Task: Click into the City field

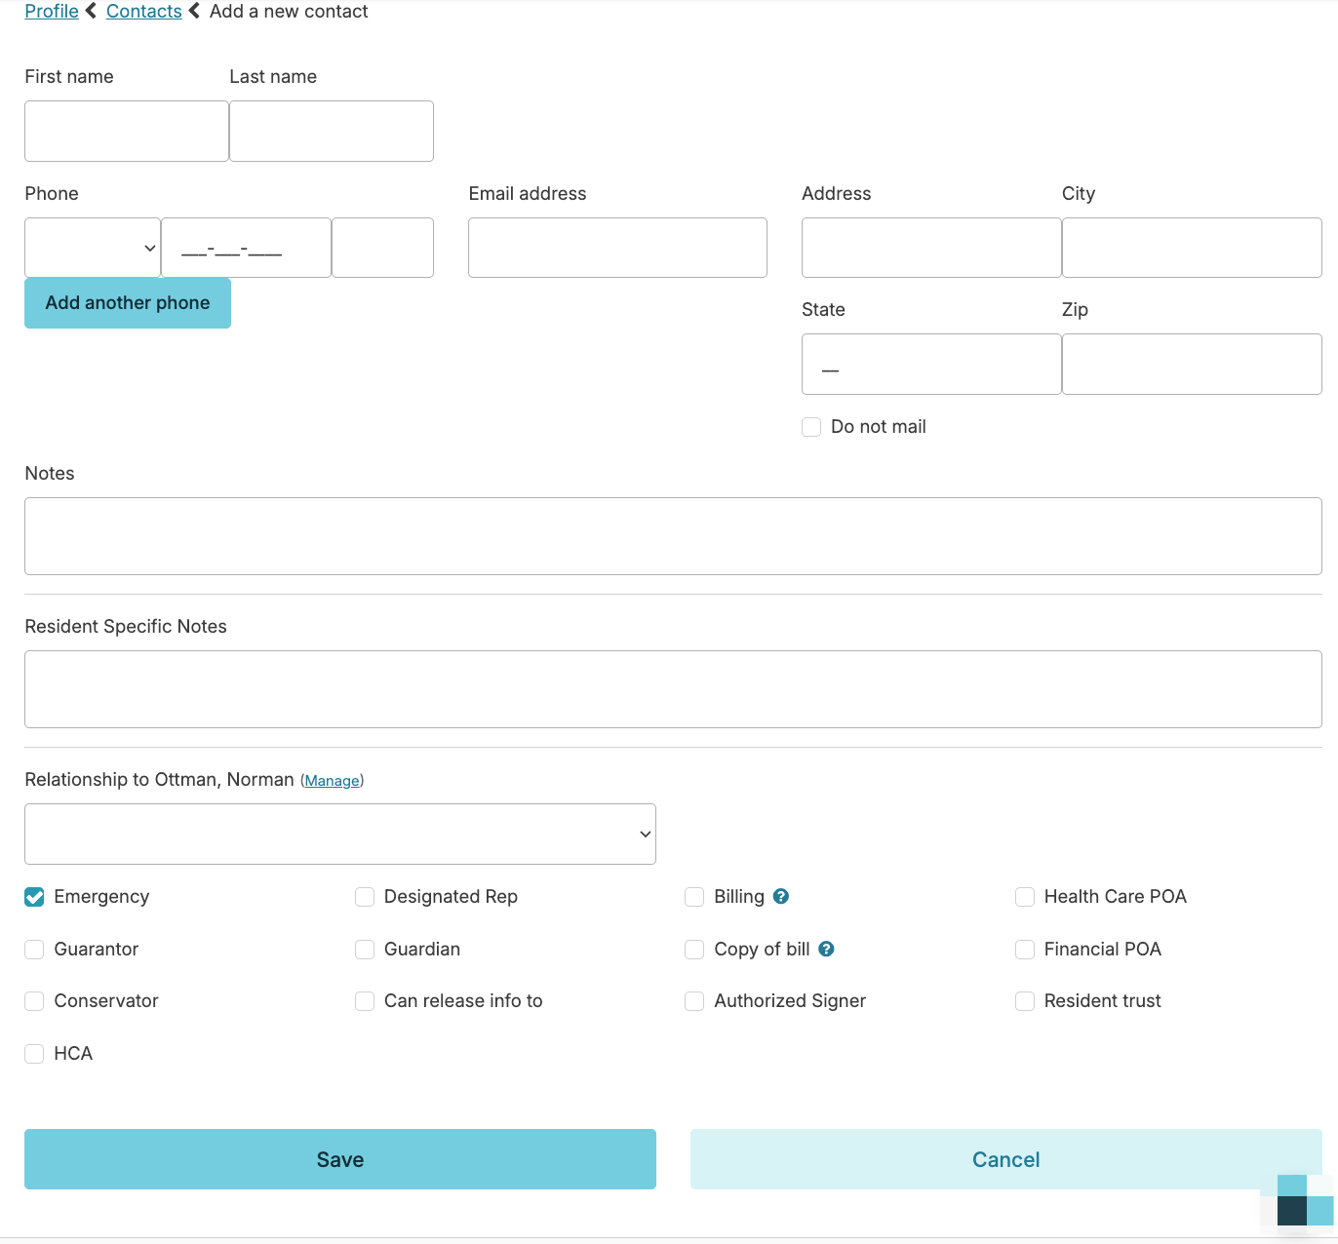Action: tap(1192, 248)
